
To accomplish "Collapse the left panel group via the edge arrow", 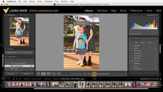I will (1, 45).
